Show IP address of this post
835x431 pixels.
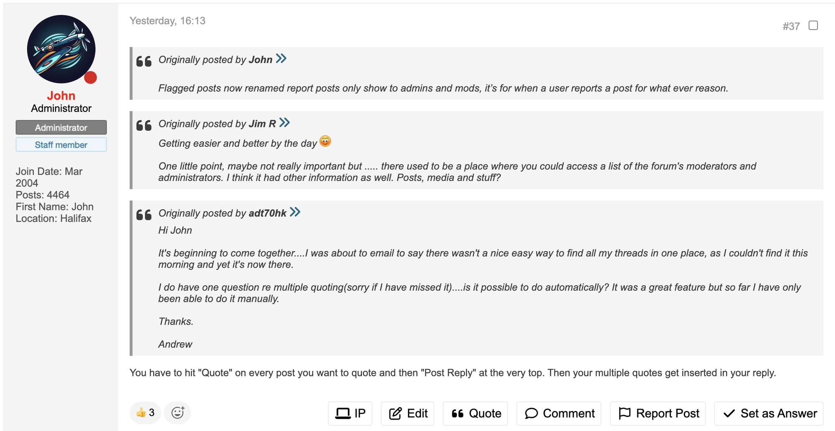tap(350, 413)
